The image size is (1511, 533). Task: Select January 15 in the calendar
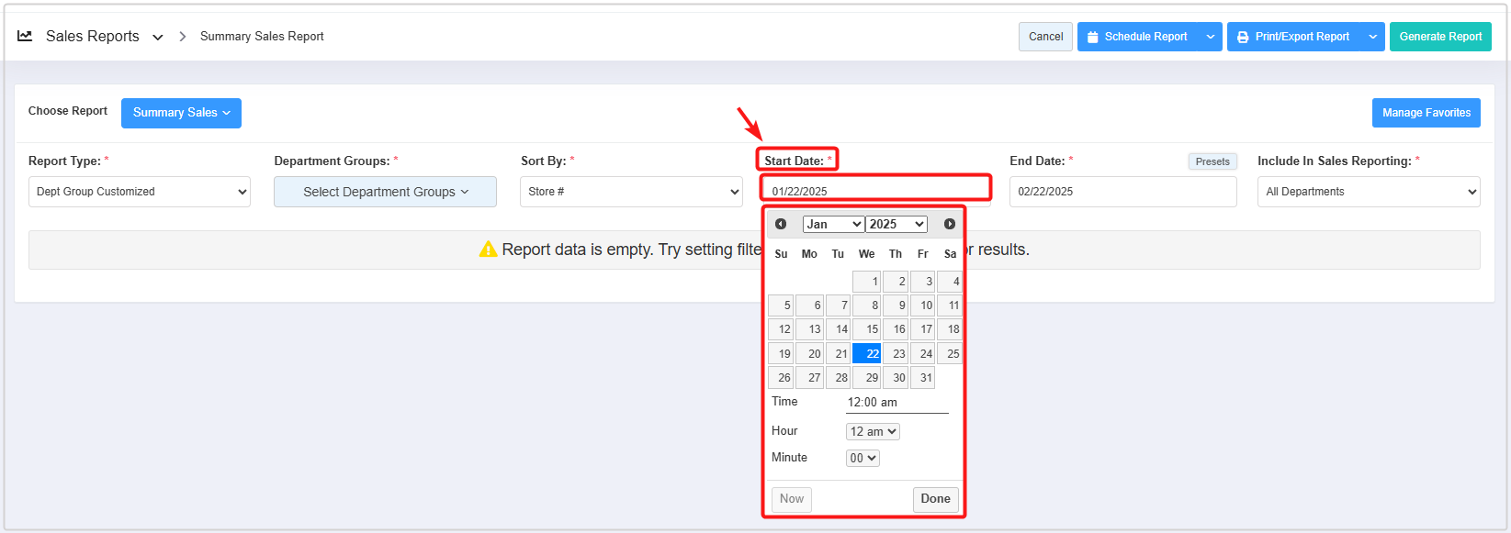(867, 329)
